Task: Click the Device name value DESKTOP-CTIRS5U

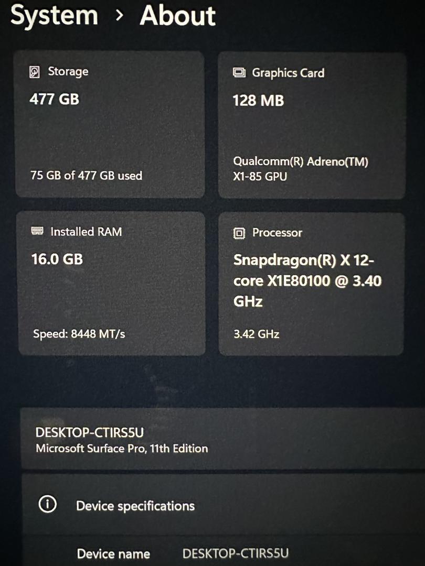Action: point(236,553)
